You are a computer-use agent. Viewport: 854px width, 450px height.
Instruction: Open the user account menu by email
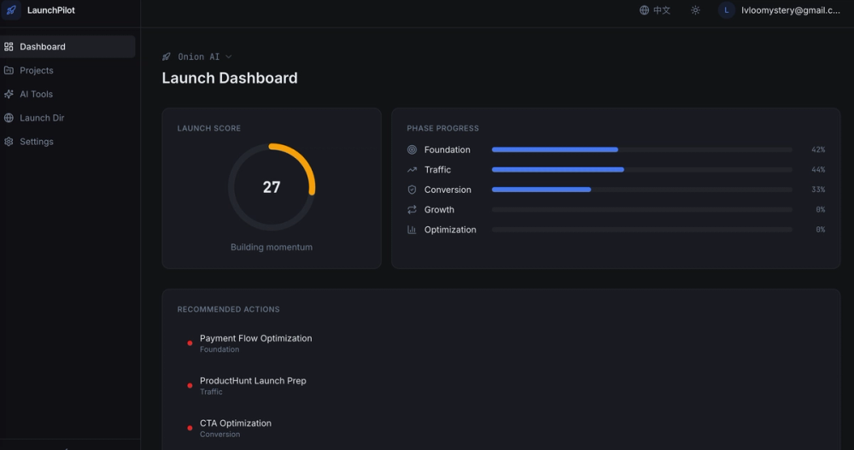(780, 10)
